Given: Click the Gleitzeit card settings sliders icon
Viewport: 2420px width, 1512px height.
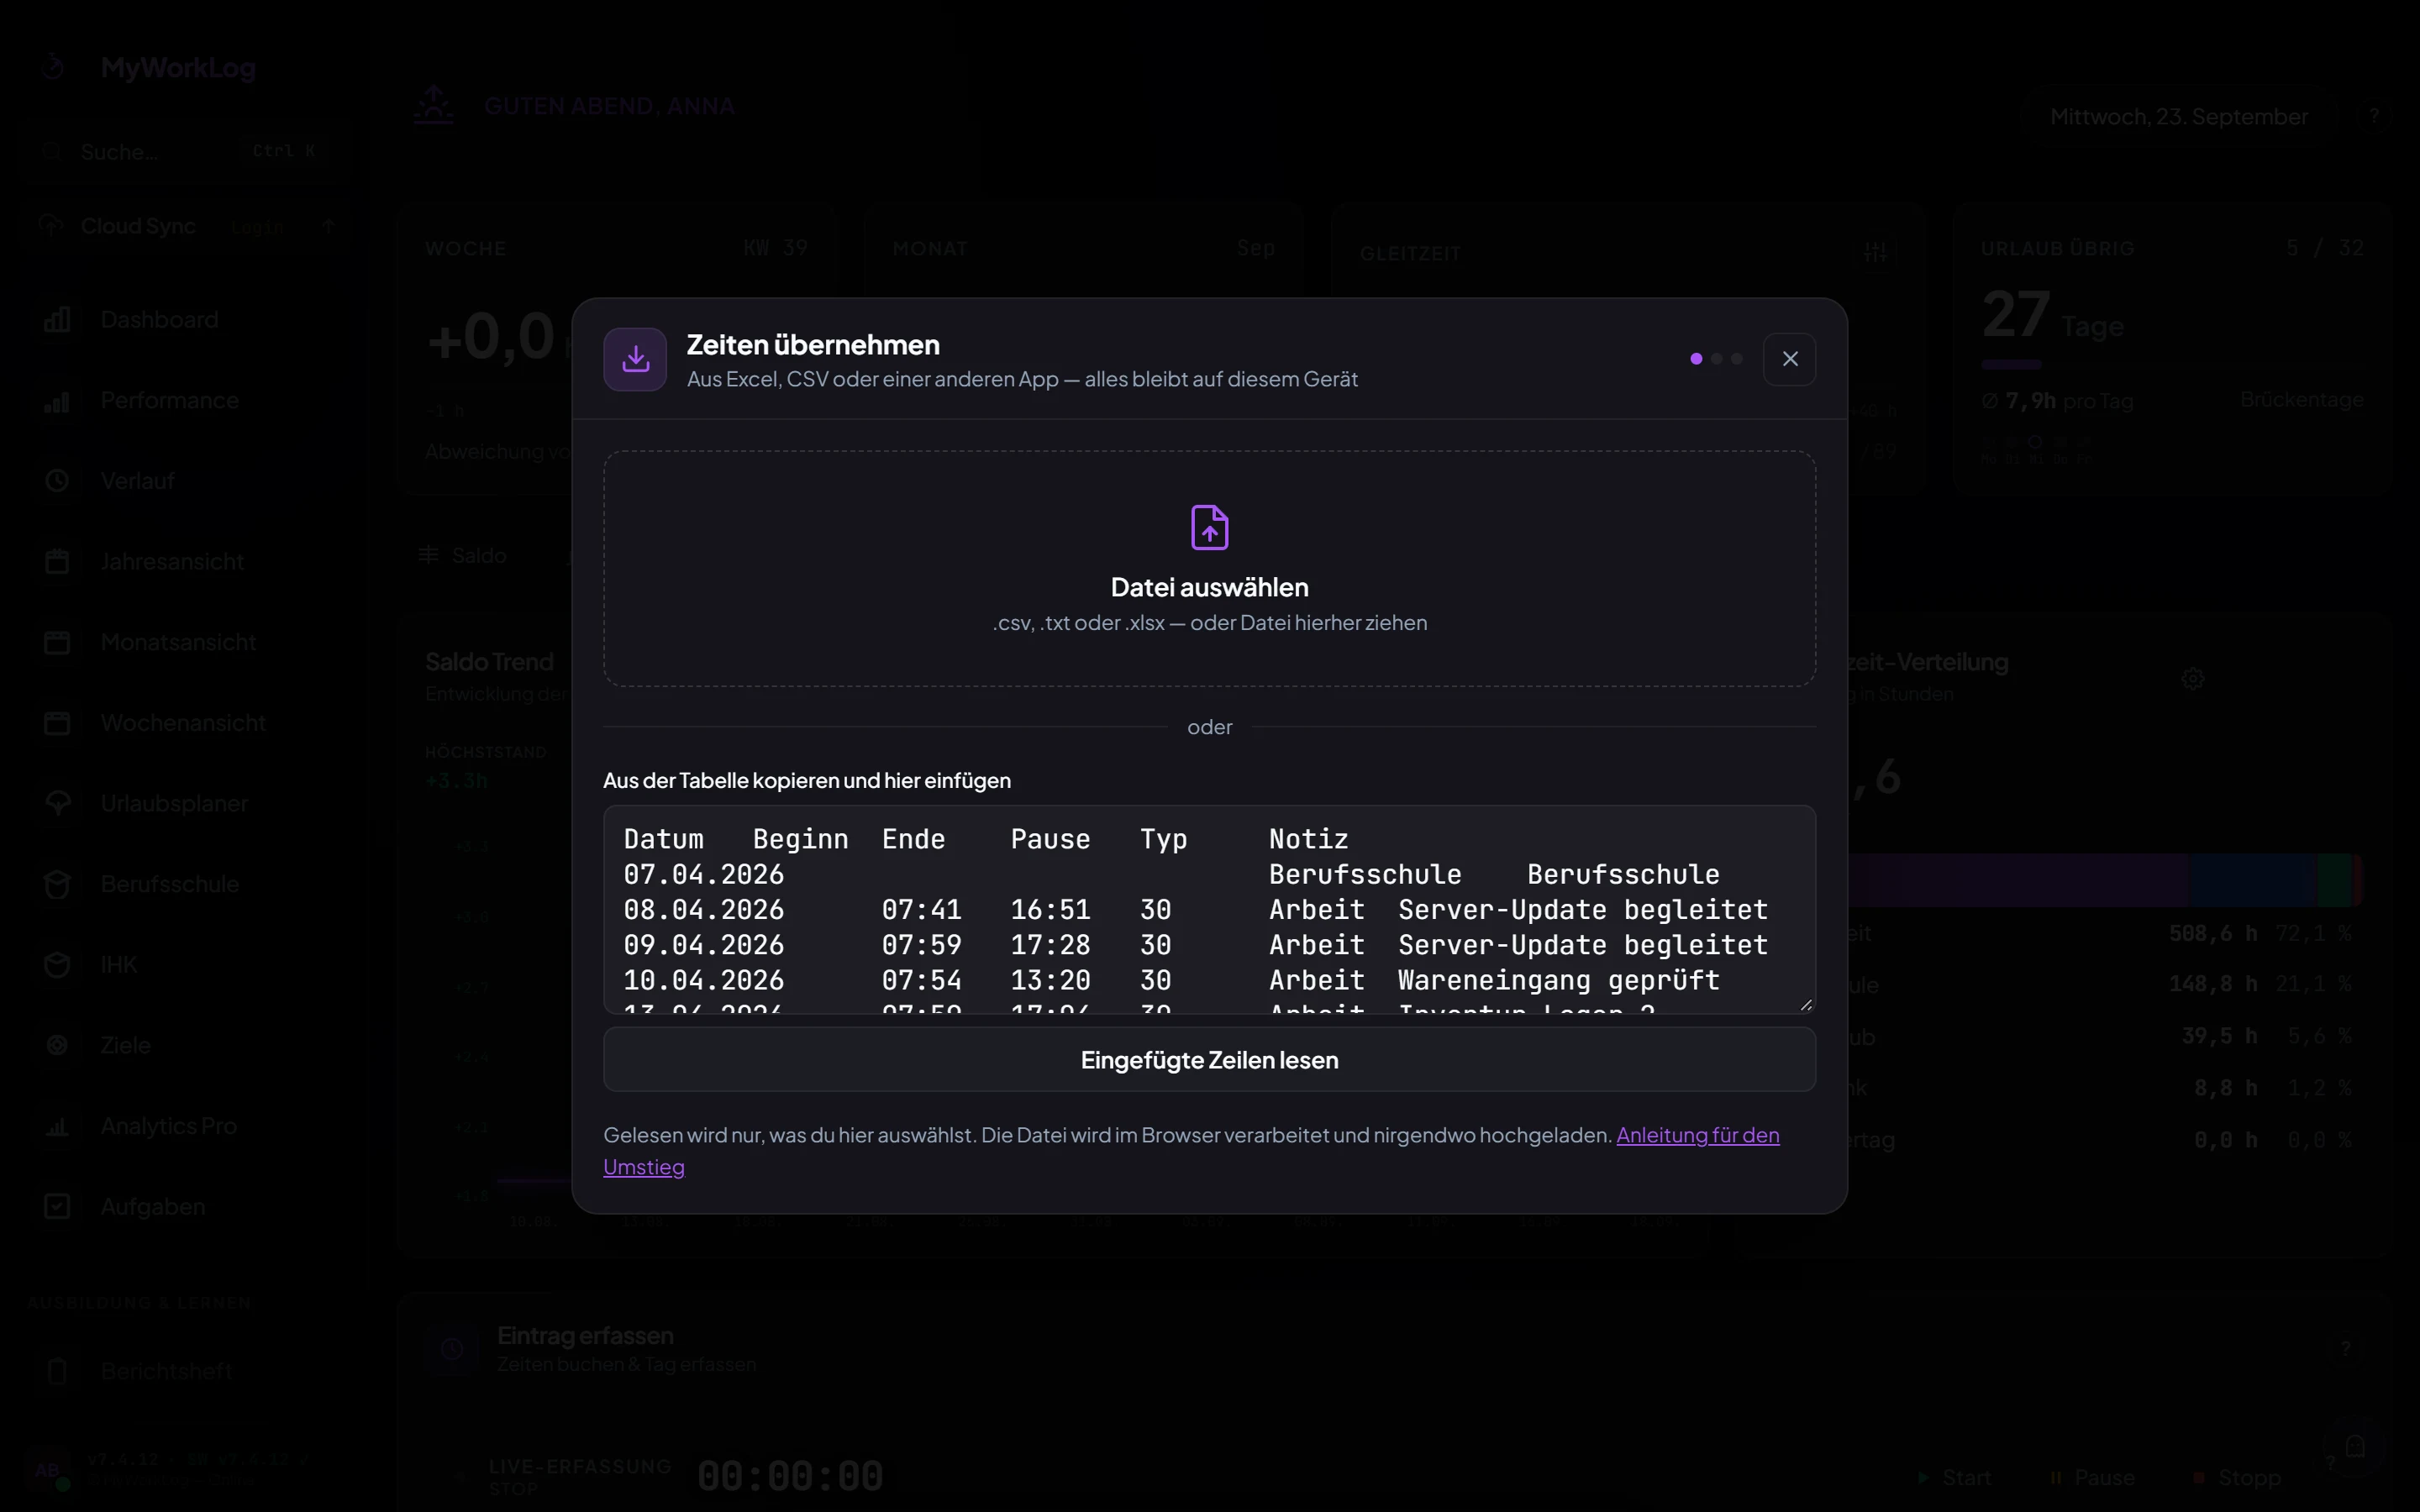Looking at the screenshot, I should tap(1875, 252).
